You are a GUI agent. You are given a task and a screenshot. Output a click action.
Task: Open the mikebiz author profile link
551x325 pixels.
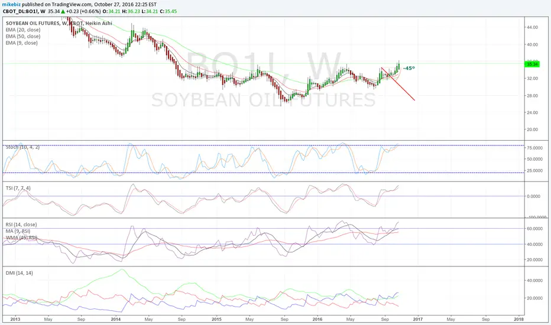[12, 5]
